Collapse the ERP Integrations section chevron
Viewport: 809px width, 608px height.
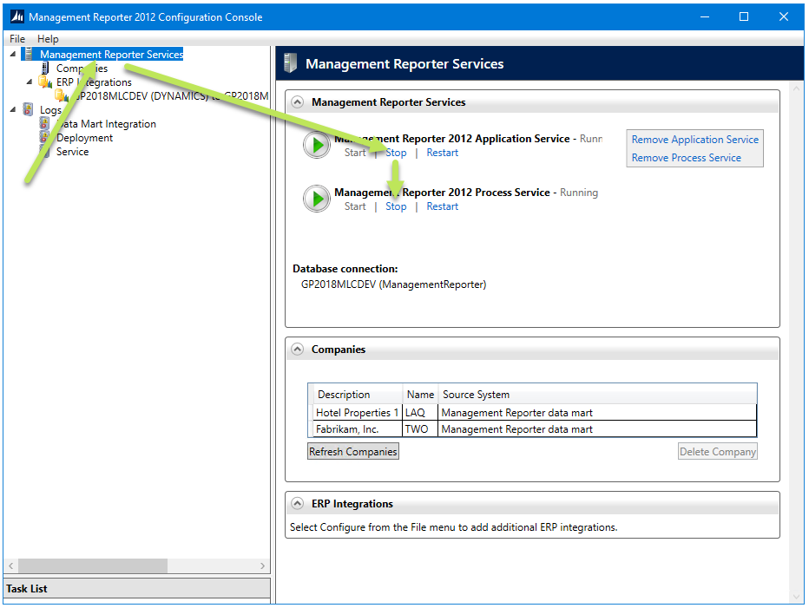(x=297, y=503)
